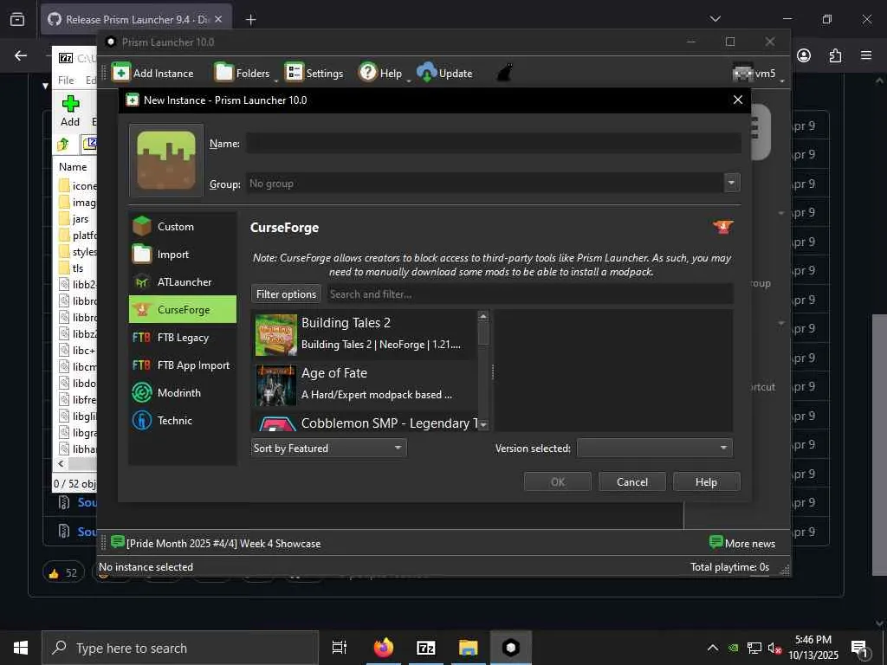The width and height of the screenshot is (887, 665).
Task: Select the ATLauncher source tab
Action: point(183,281)
